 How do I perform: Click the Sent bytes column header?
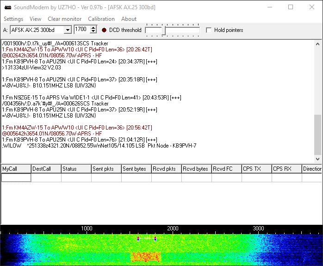(x=137, y=169)
